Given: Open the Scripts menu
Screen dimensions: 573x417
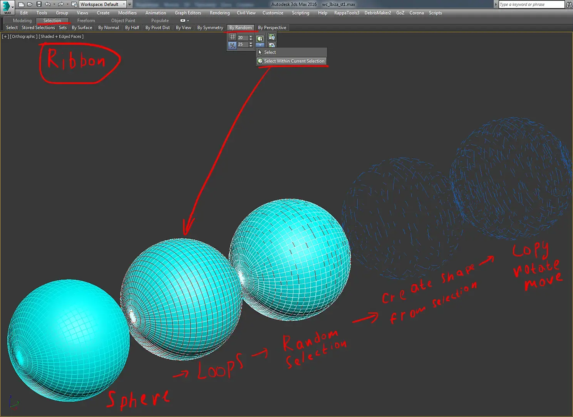Looking at the screenshot, I should 435,13.
